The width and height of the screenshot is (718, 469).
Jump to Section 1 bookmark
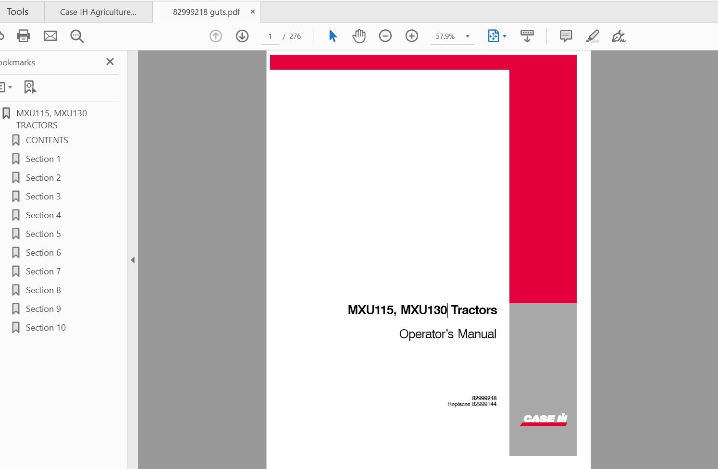(x=43, y=159)
